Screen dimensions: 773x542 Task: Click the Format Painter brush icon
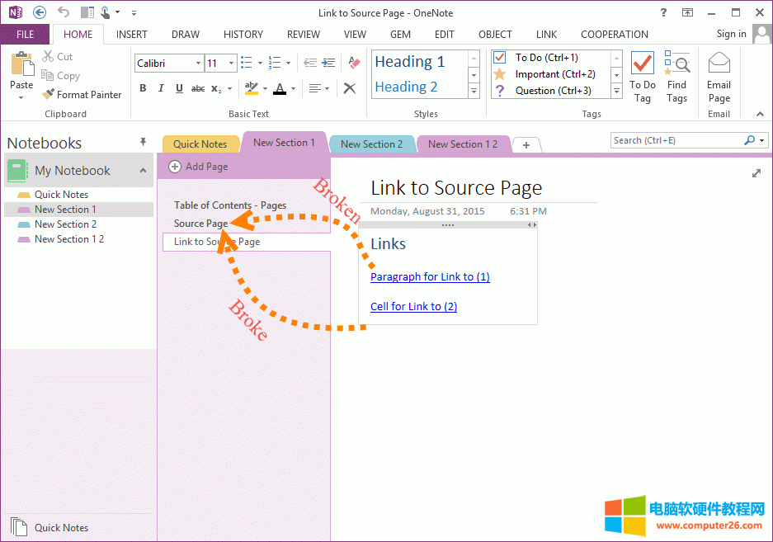click(x=49, y=95)
